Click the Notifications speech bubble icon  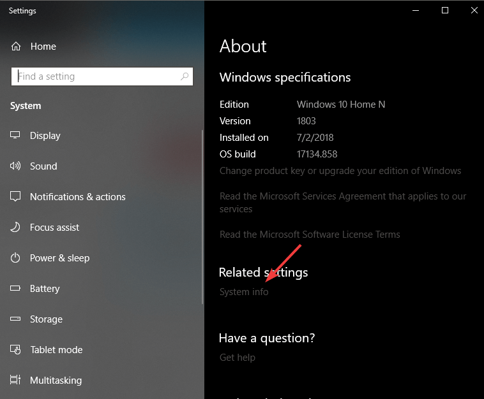15,196
